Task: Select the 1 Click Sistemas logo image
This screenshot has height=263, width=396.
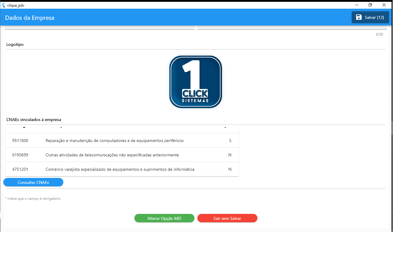Action: pos(196,82)
